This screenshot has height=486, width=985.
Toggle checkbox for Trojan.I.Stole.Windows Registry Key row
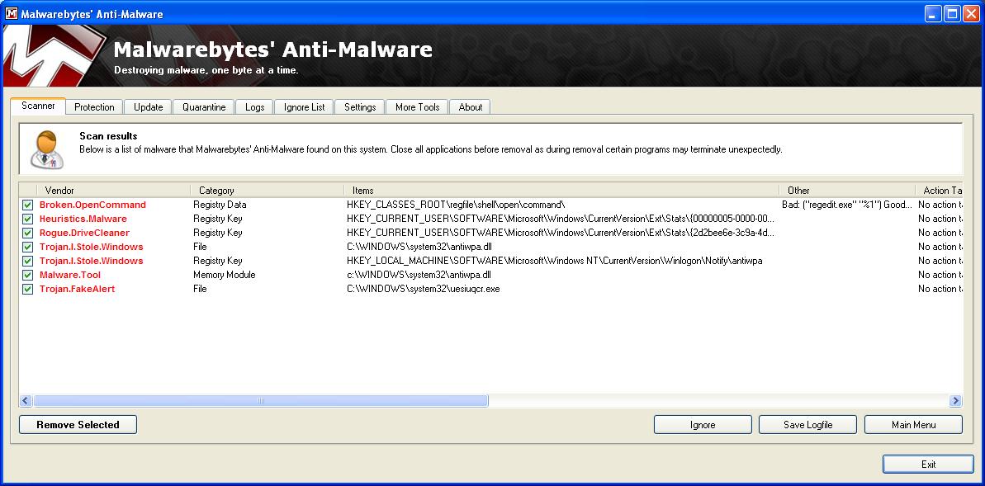[x=27, y=261]
